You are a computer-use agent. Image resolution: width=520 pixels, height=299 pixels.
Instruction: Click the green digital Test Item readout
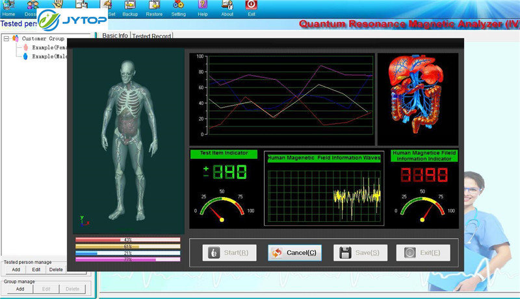tap(225, 172)
